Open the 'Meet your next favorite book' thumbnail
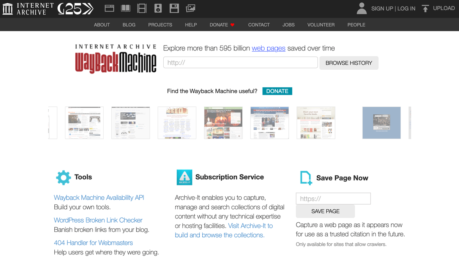The height and width of the screenshot is (264, 459). (x=316, y=123)
